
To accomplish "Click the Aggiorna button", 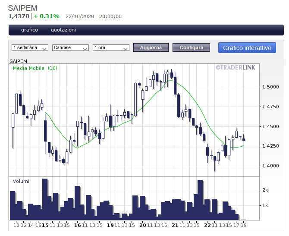I will click(x=151, y=47).
